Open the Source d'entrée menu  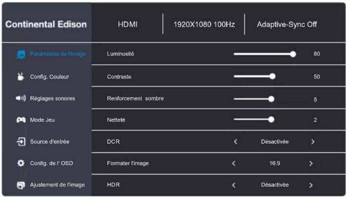click(50, 142)
